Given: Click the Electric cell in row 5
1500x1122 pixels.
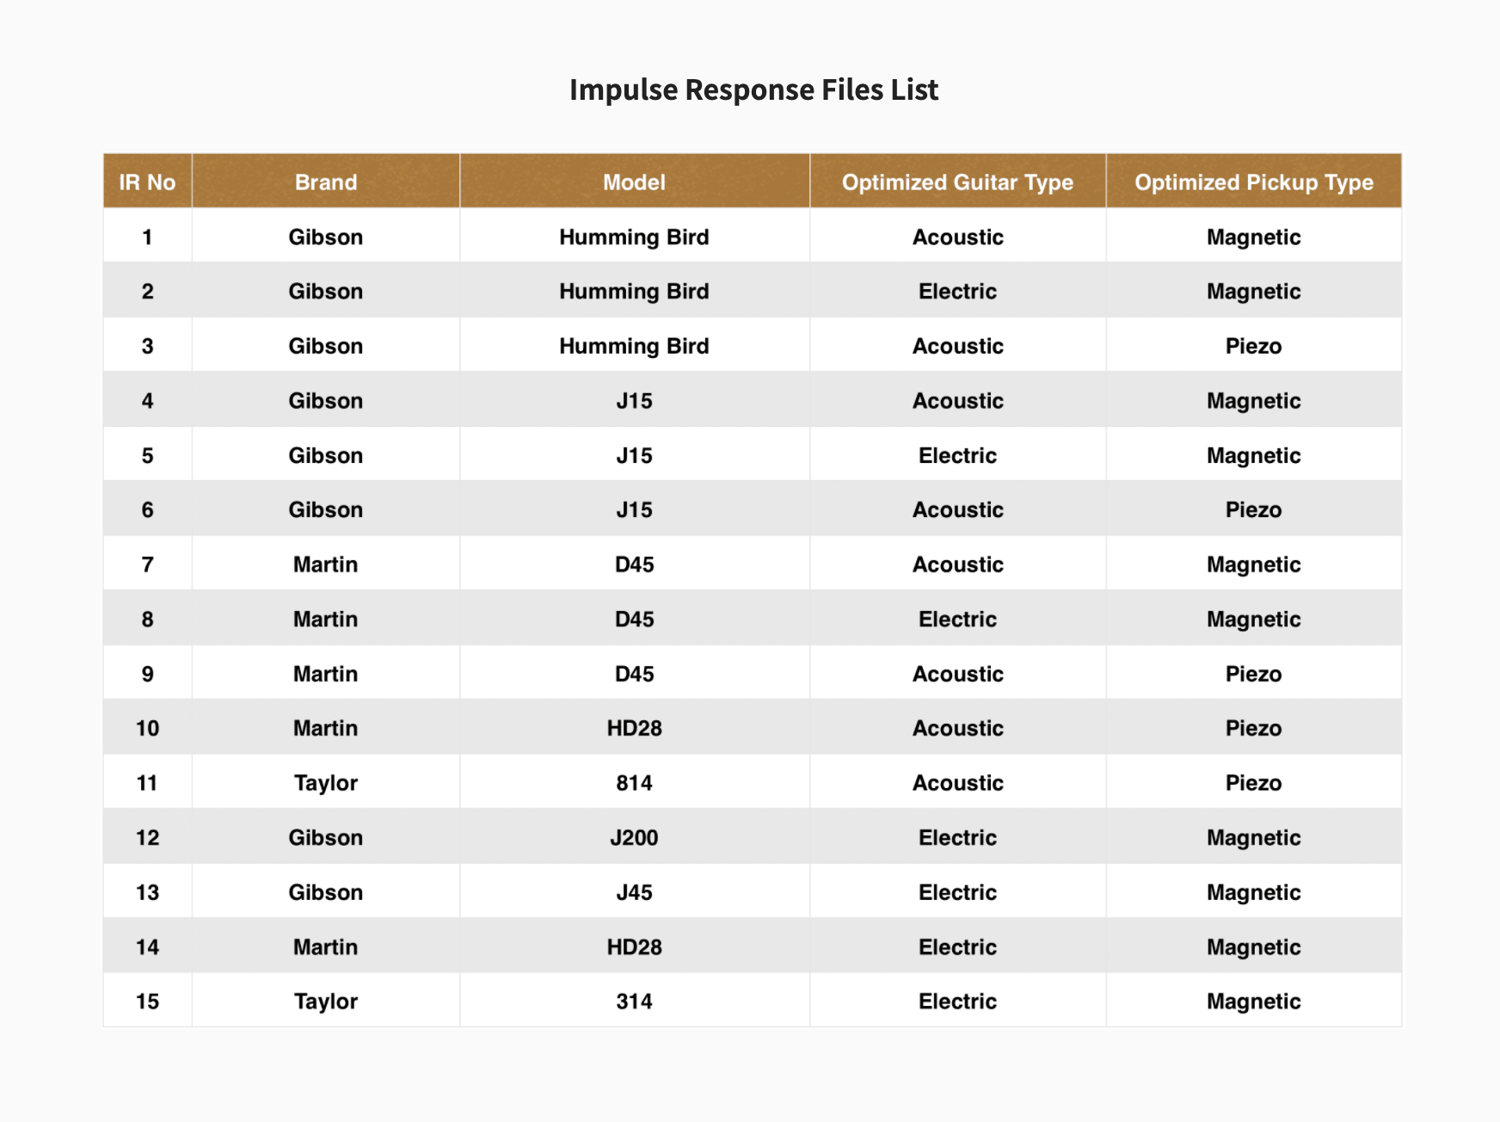Looking at the screenshot, I should coord(957,455).
